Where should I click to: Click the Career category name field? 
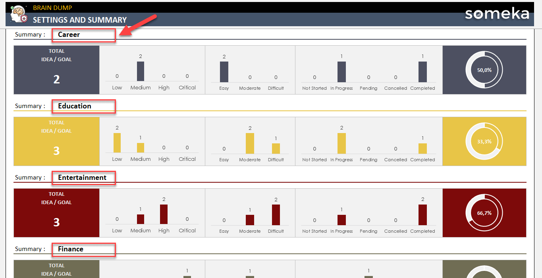(x=84, y=35)
